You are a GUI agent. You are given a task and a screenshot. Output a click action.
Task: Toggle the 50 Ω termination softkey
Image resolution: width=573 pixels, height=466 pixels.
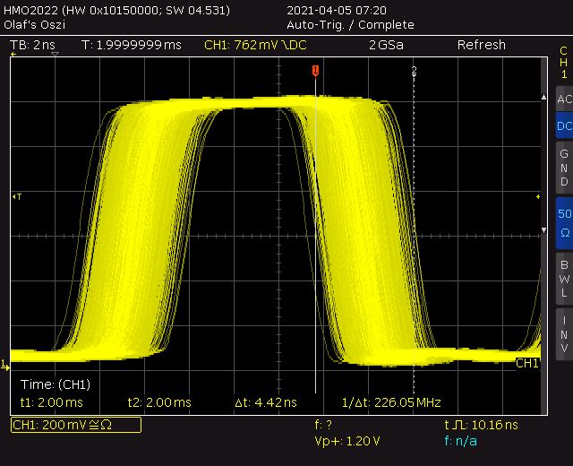[x=564, y=223]
